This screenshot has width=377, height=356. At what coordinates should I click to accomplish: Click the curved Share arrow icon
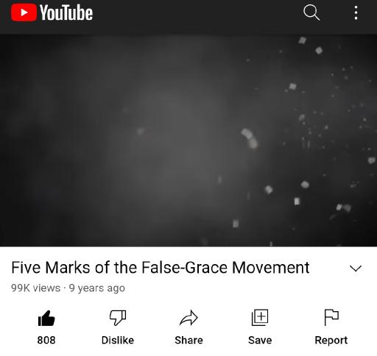[188, 318]
